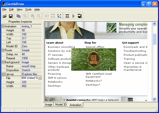The height and width of the screenshot is (113, 159).
Task: Click the Warranties & maintenance link
Action: pos(133,68)
